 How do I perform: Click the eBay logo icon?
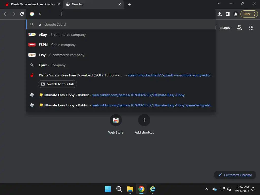pos(32,35)
